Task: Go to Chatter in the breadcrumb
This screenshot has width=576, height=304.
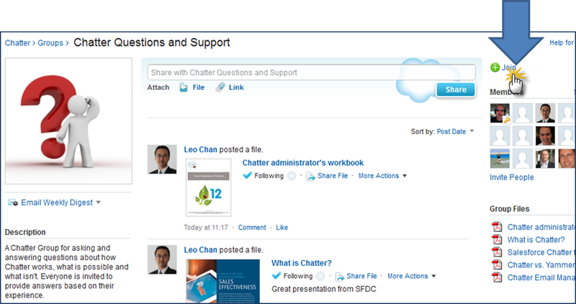Action: point(18,43)
